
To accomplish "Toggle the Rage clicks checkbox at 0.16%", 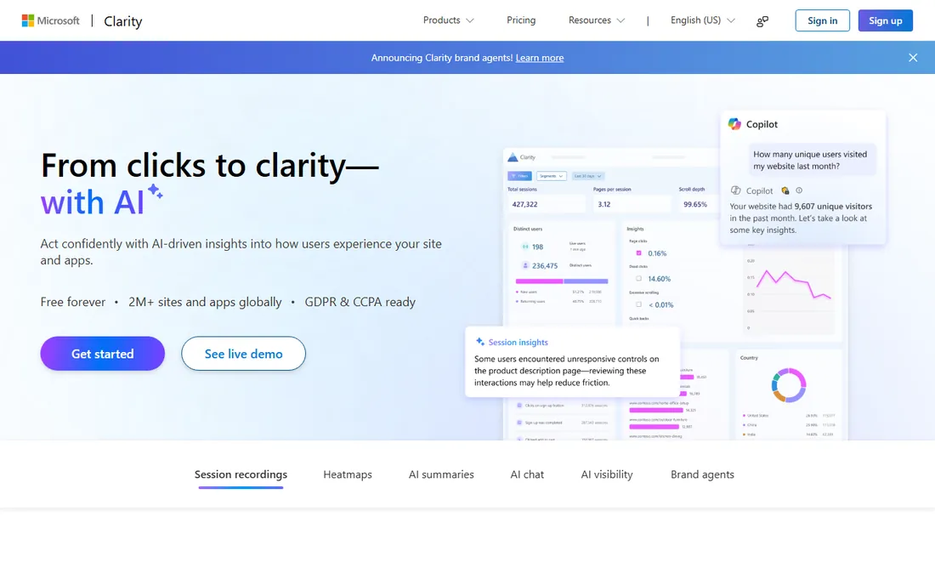I will tap(638, 253).
